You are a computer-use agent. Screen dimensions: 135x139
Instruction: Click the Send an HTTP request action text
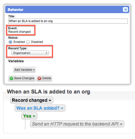click(x=75, y=124)
